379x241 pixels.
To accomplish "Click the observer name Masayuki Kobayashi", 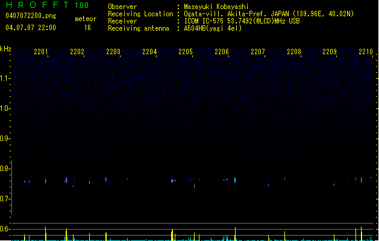I will 216,7.
